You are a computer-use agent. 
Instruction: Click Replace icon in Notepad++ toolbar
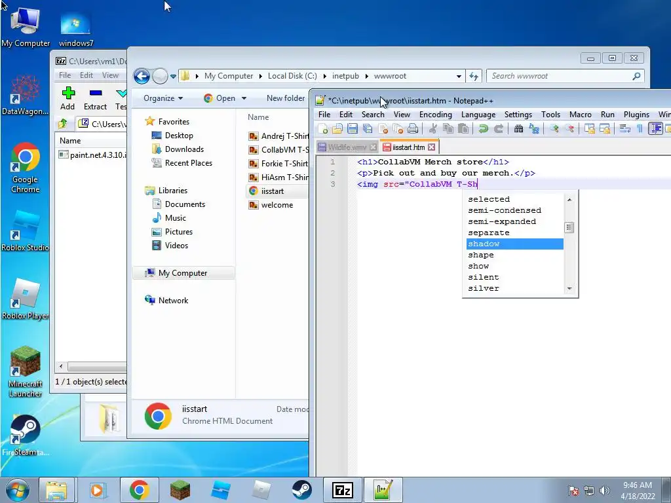click(x=534, y=128)
